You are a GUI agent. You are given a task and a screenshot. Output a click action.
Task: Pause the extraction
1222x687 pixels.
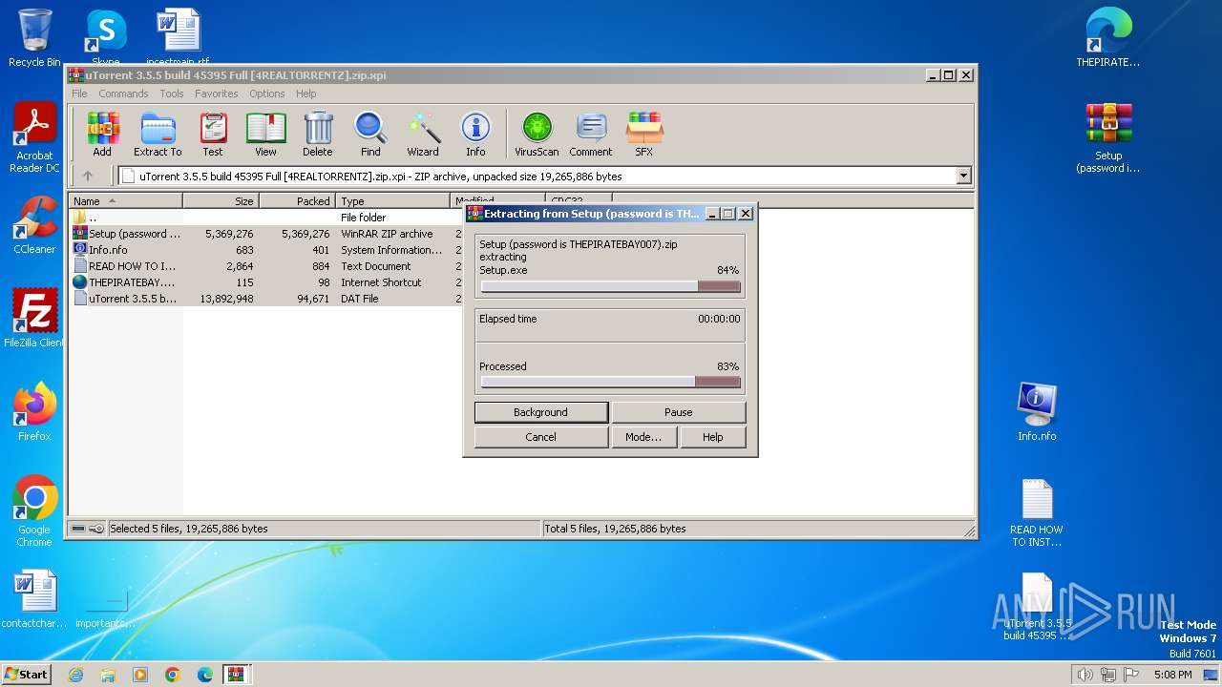(x=679, y=412)
